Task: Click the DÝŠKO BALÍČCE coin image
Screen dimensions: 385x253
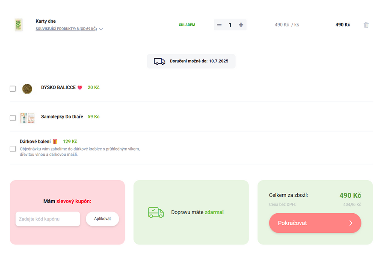Action: click(27, 89)
